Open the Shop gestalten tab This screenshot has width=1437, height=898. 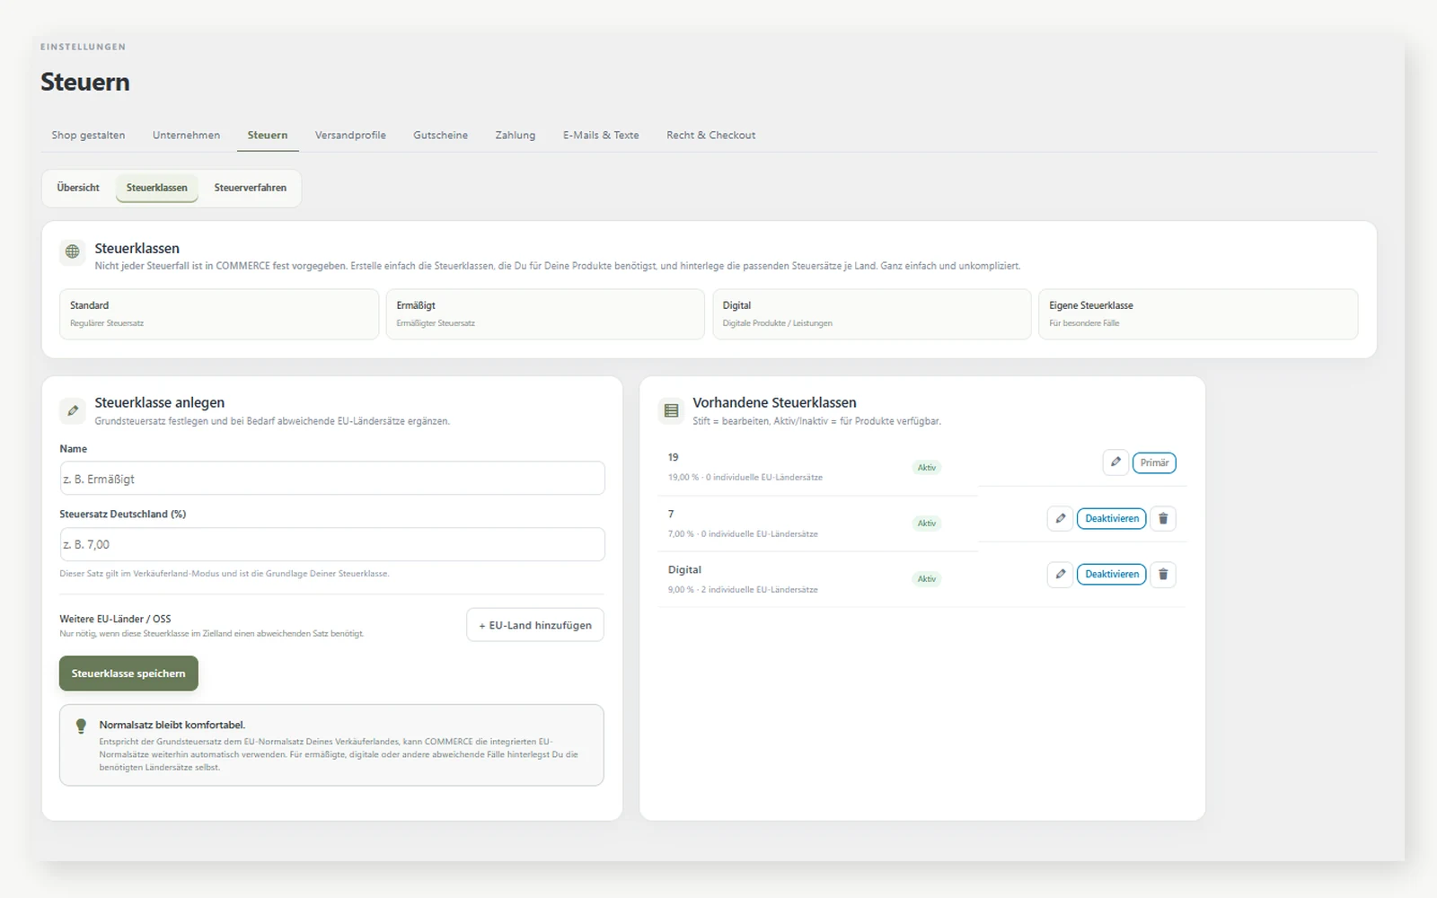coord(88,135)
